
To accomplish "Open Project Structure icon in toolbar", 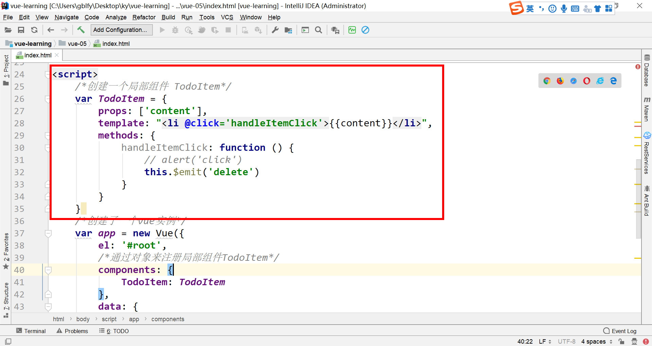I will (x=288, y=30).
